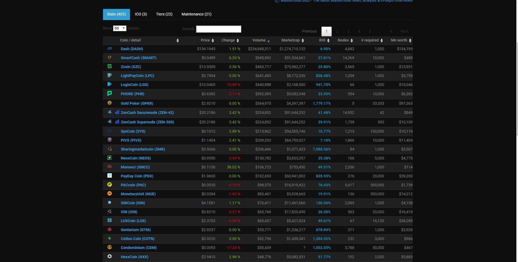Click the Next pagination button

point(404,31)
